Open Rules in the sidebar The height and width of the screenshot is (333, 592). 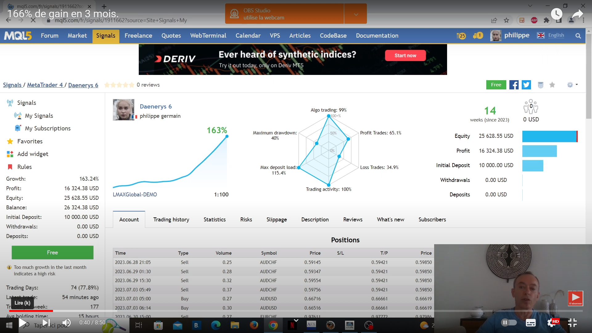(24, 167)
